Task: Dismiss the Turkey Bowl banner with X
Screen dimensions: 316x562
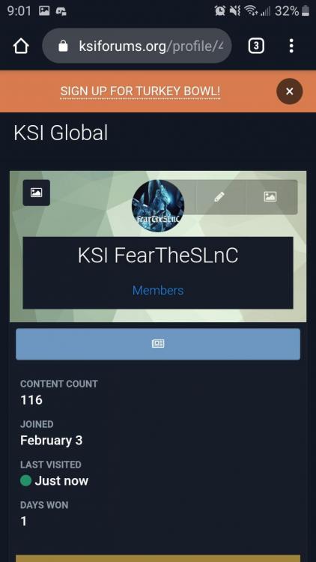Action: (290, 91)
